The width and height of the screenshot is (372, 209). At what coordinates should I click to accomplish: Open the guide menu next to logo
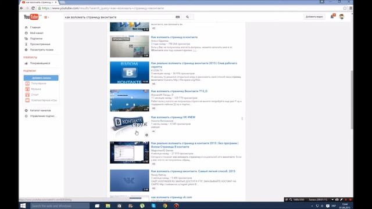[x=46, y=17]
